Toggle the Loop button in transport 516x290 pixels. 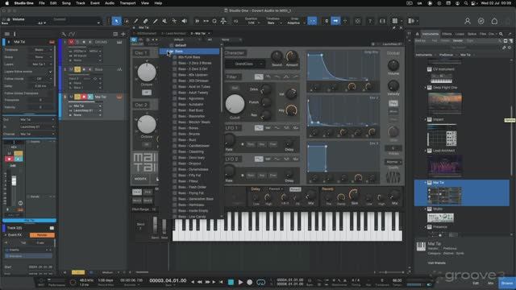pos(260,282)
